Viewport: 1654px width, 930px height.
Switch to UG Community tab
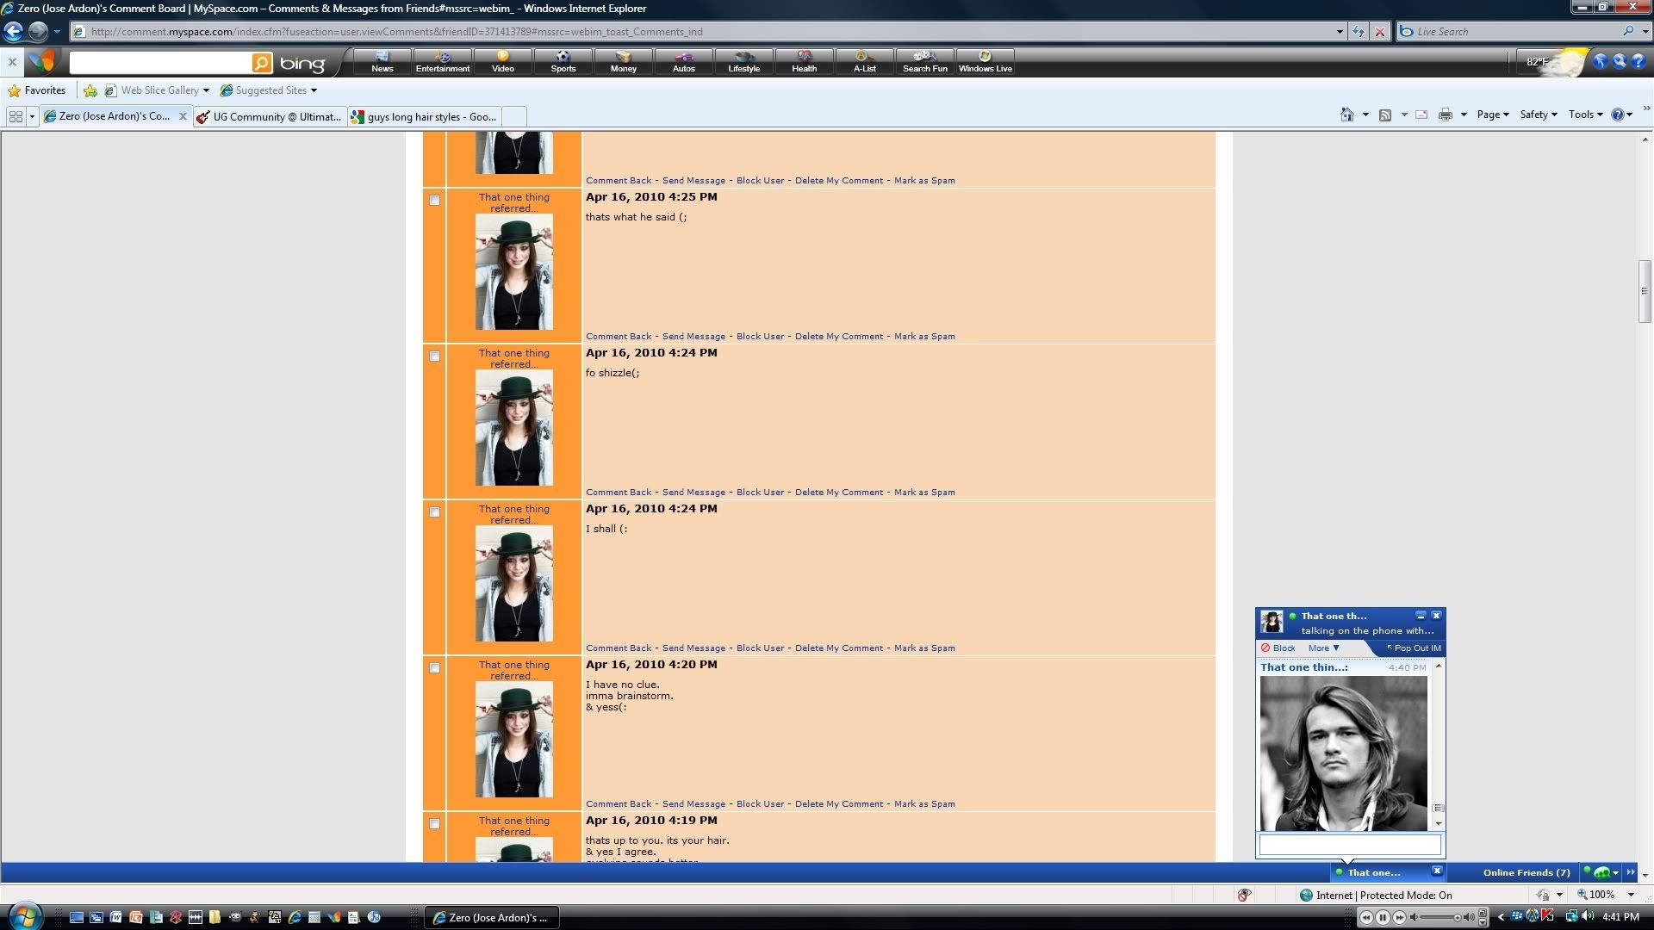[270, 117]
